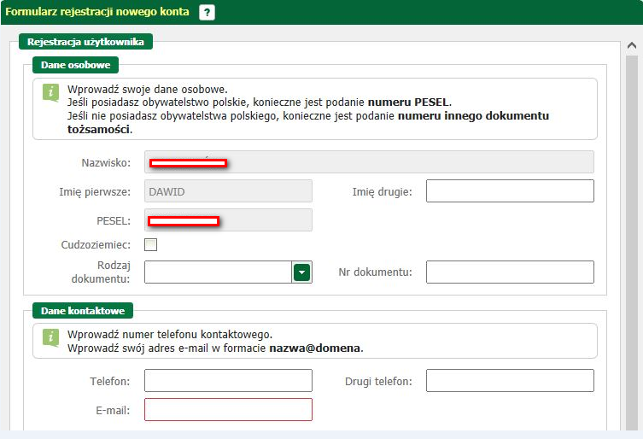
Task: Click the Imię pierwsze field with DAWID
Action: click(228, 191)
